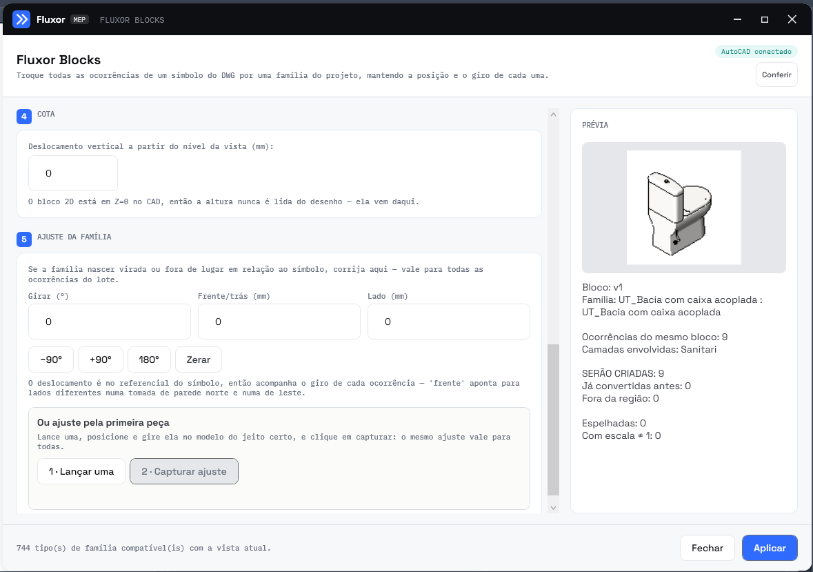Click the scrollbar up arrow

click(553, 114)
